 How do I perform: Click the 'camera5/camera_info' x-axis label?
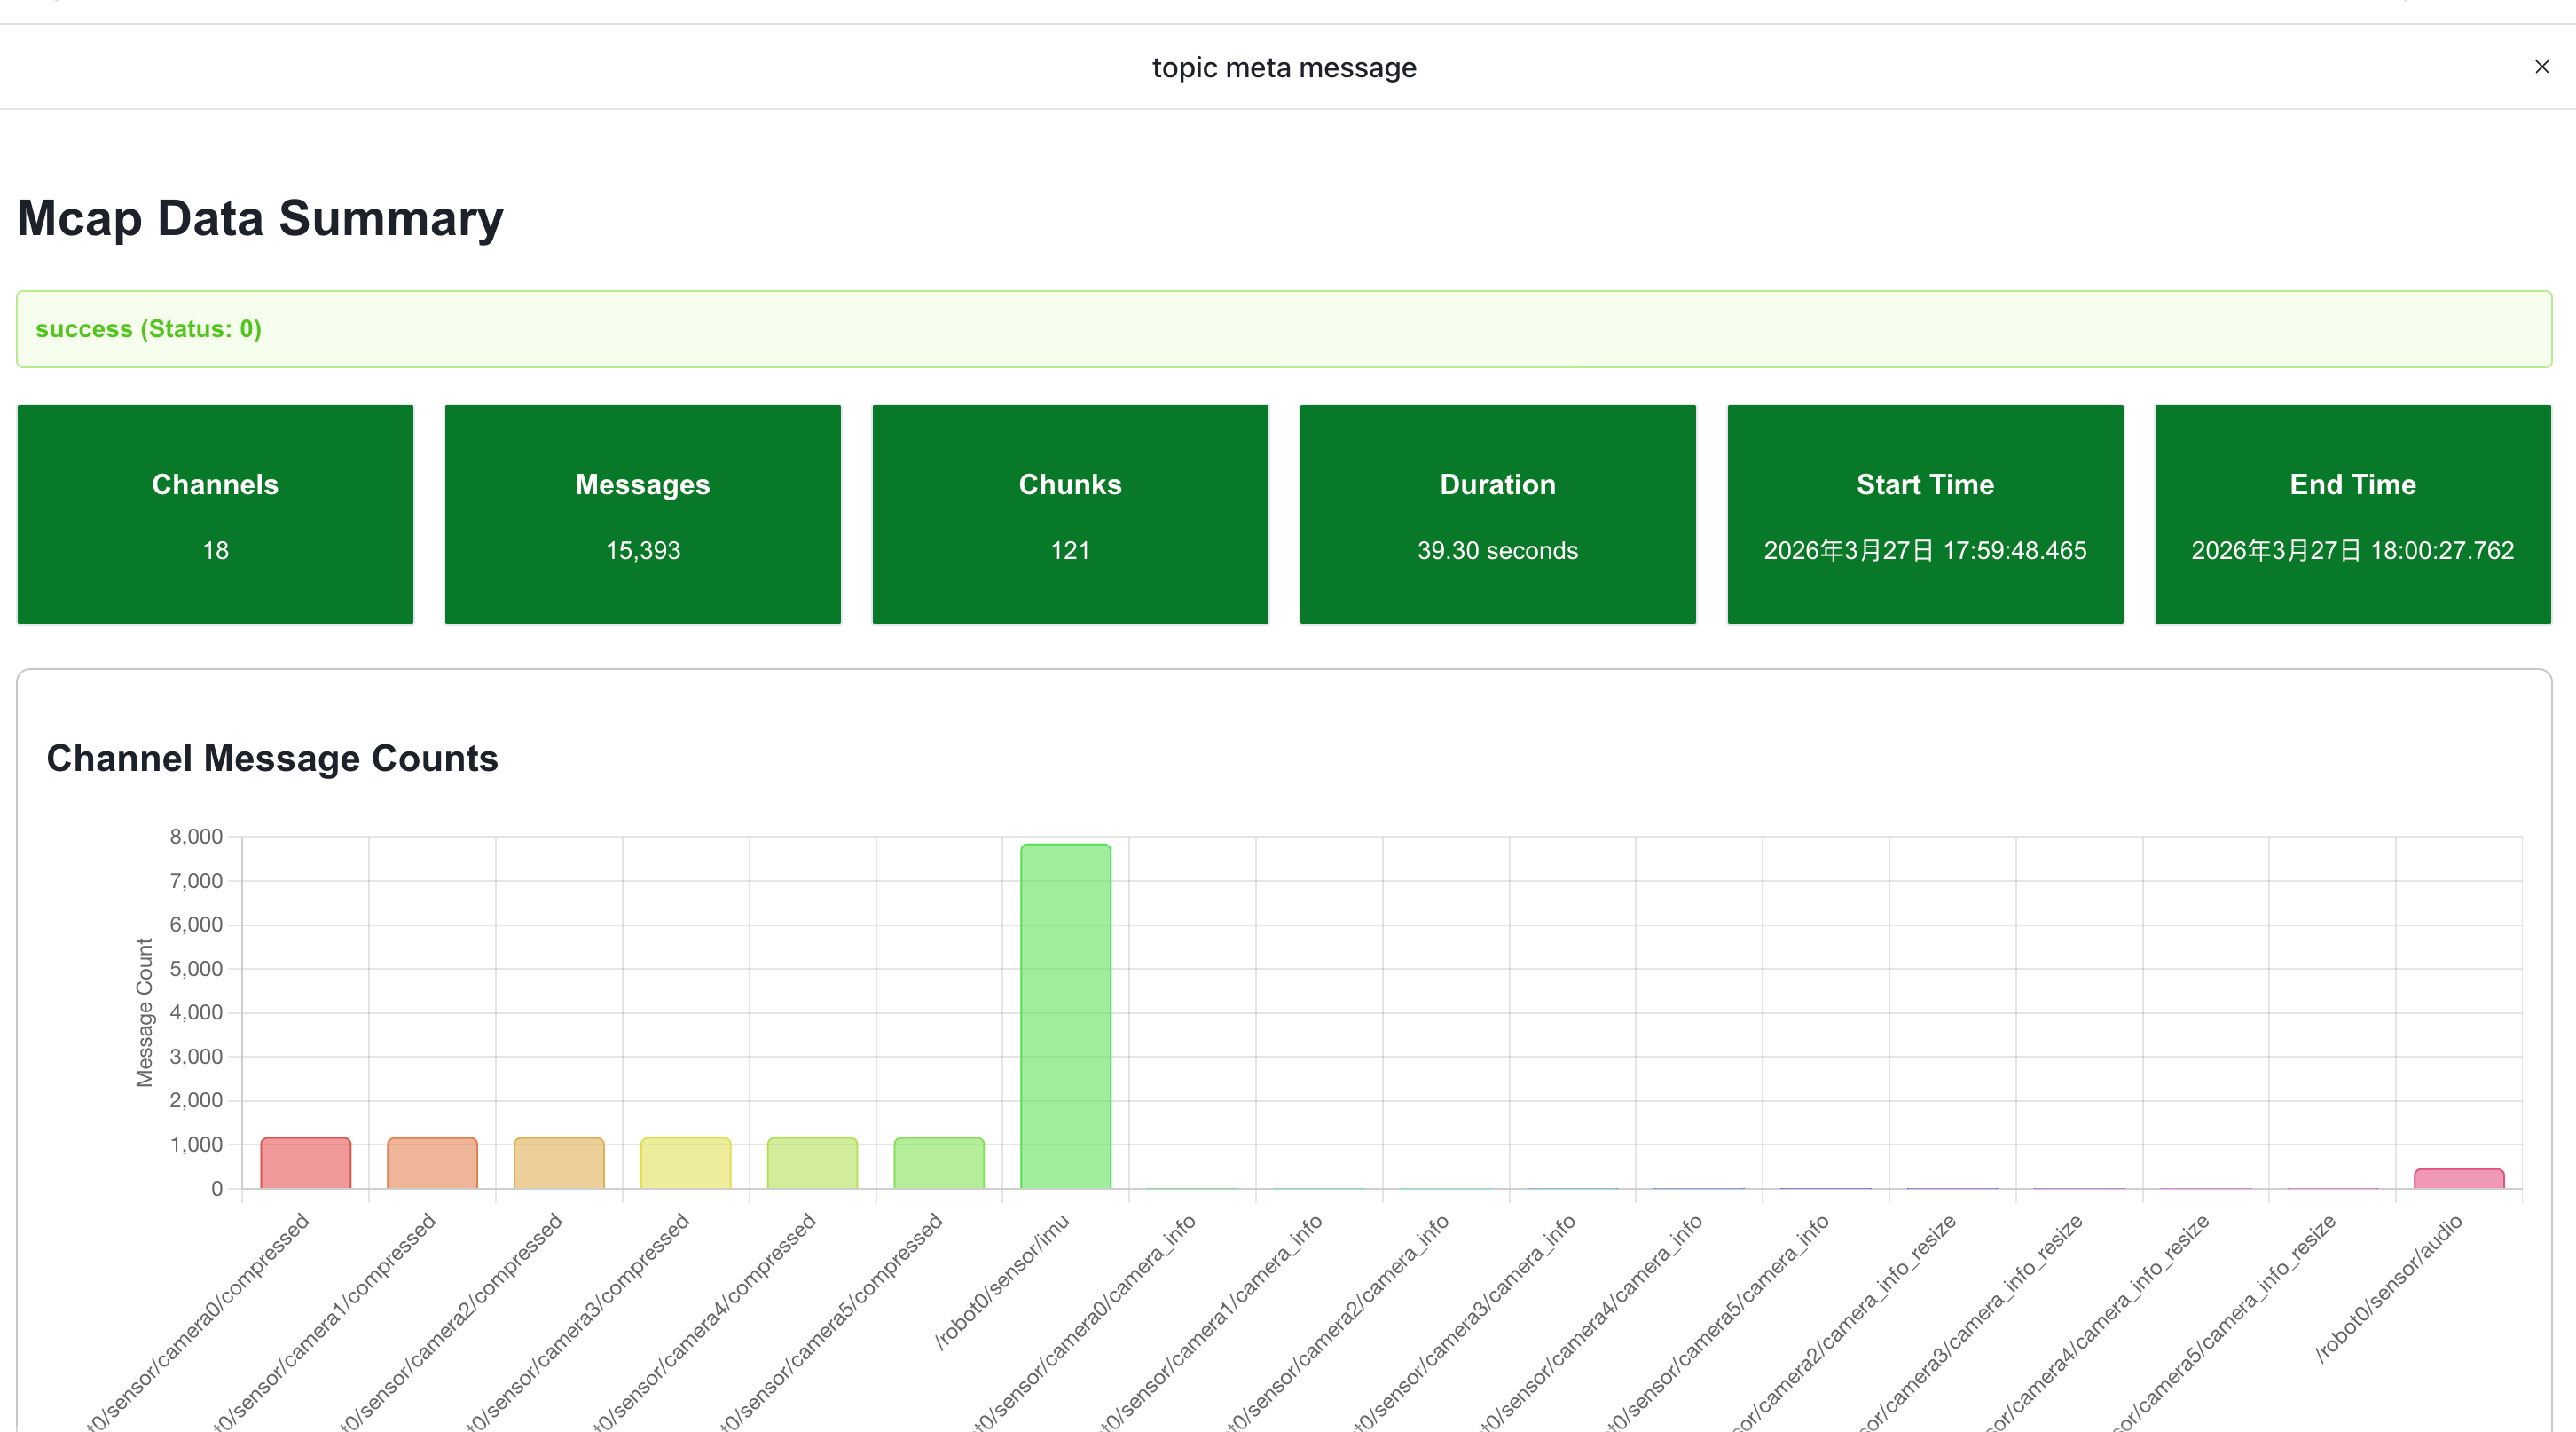coord(1720,1320)
